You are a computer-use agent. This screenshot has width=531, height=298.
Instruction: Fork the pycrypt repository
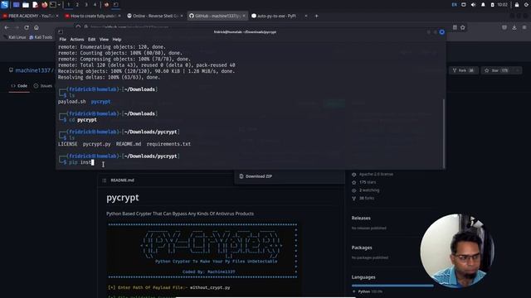click(464, 70)
